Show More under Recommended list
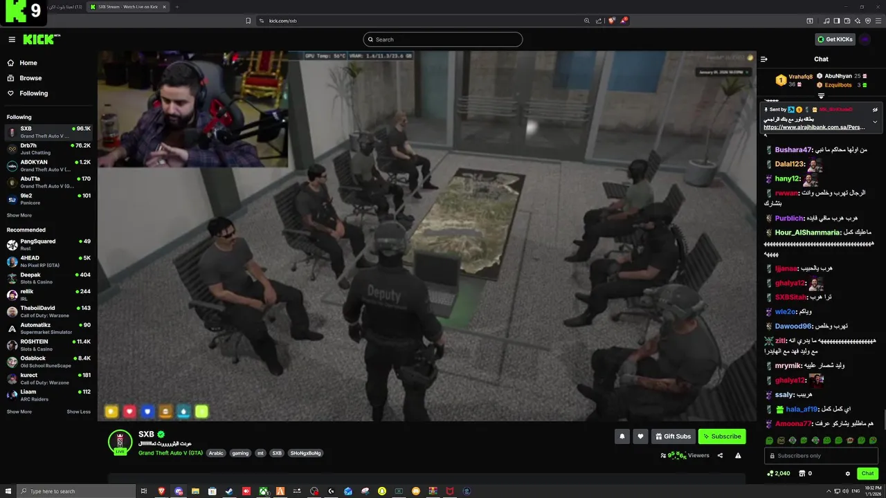The image size is (886, 498). (19, 412)
